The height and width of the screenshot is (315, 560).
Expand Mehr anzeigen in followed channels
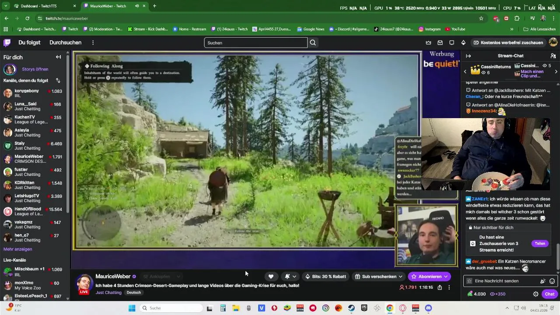(x=17, y=249)
